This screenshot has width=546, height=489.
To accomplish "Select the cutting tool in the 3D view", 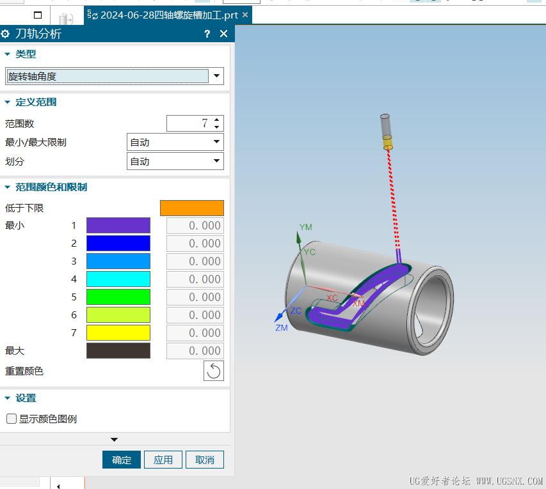I will (386, 132).
